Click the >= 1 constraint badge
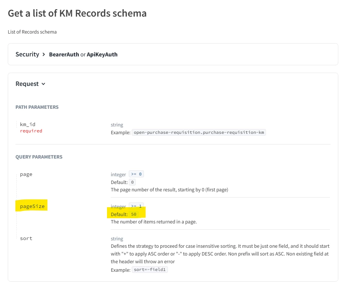 [x=136, y=206]
